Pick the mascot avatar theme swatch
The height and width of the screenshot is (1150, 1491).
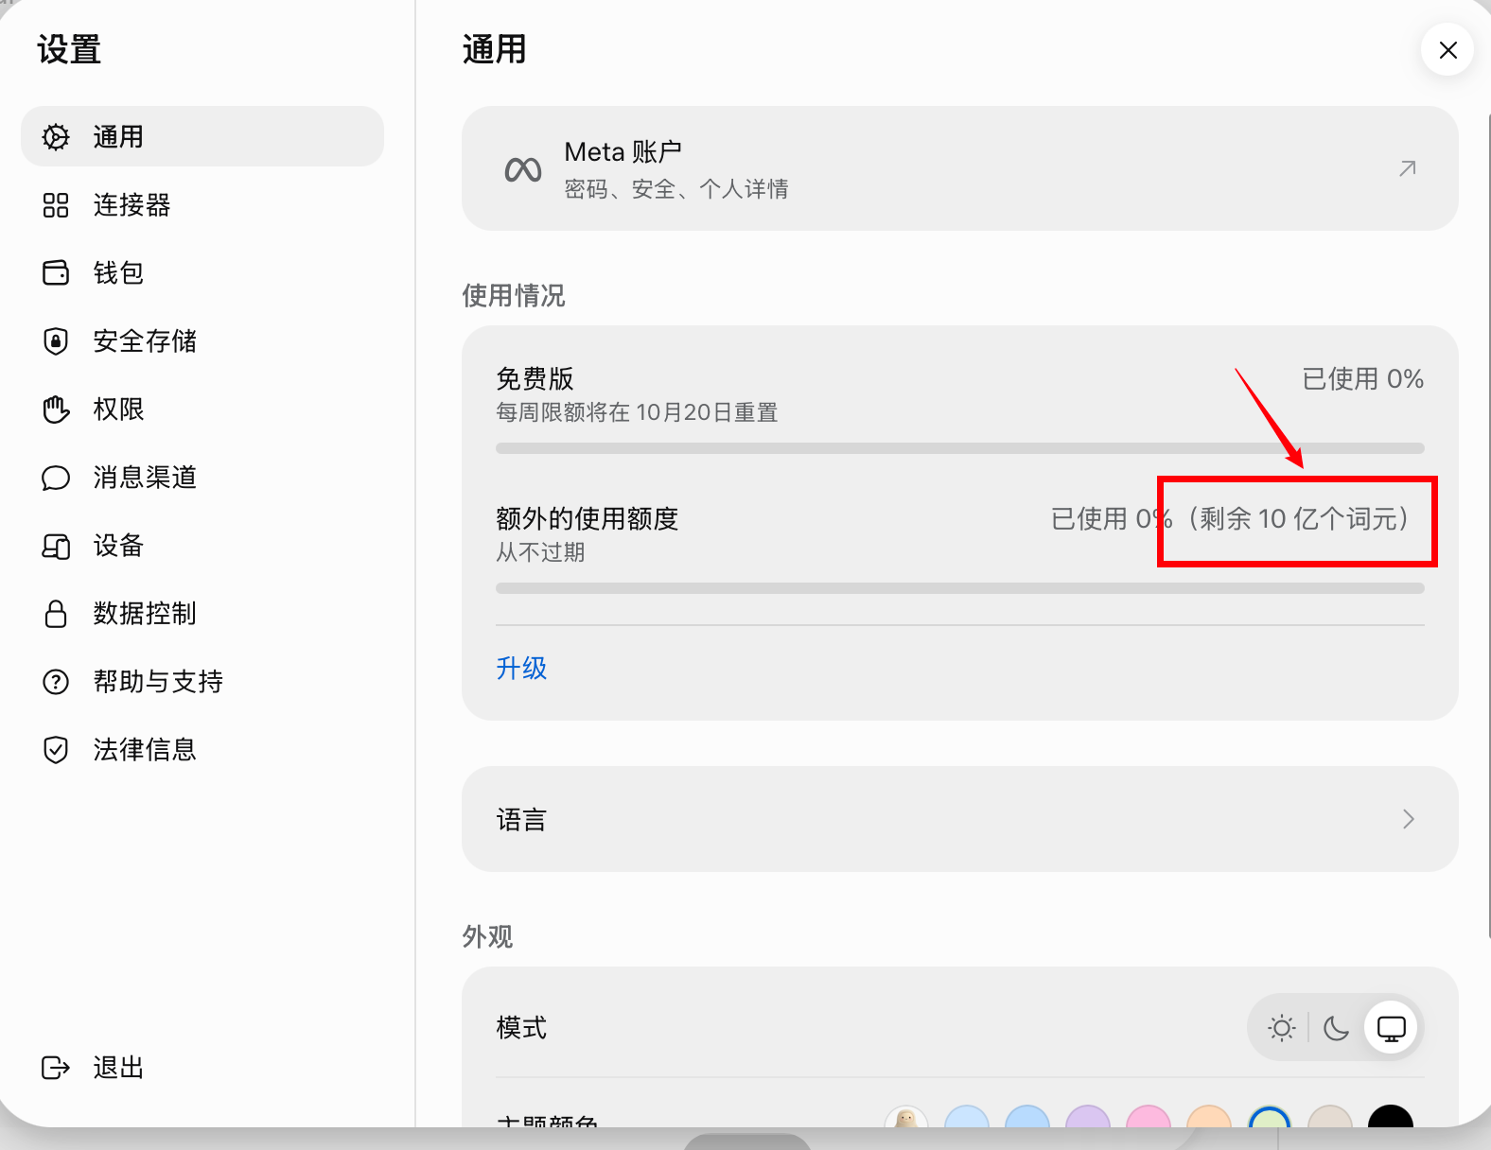905,1116
